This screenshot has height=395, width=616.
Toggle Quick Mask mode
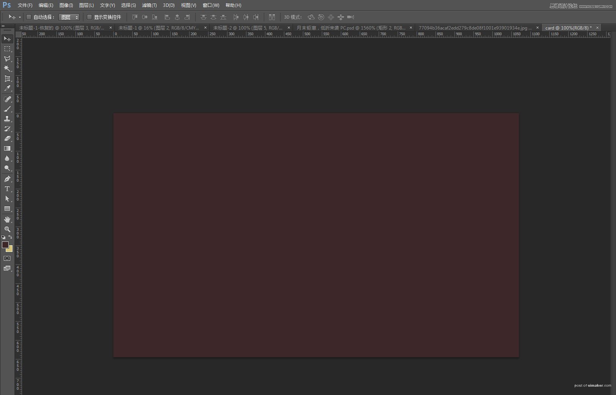pyautogui.click(x=7, y=258)
